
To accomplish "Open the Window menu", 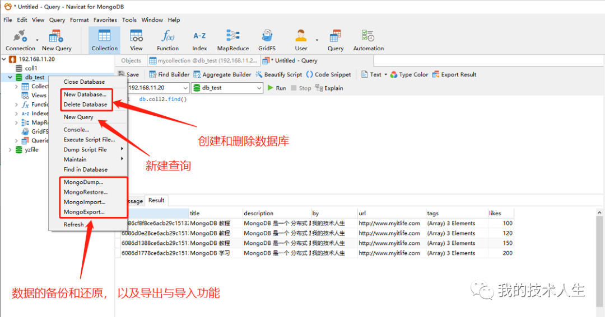I will (152, 20).
